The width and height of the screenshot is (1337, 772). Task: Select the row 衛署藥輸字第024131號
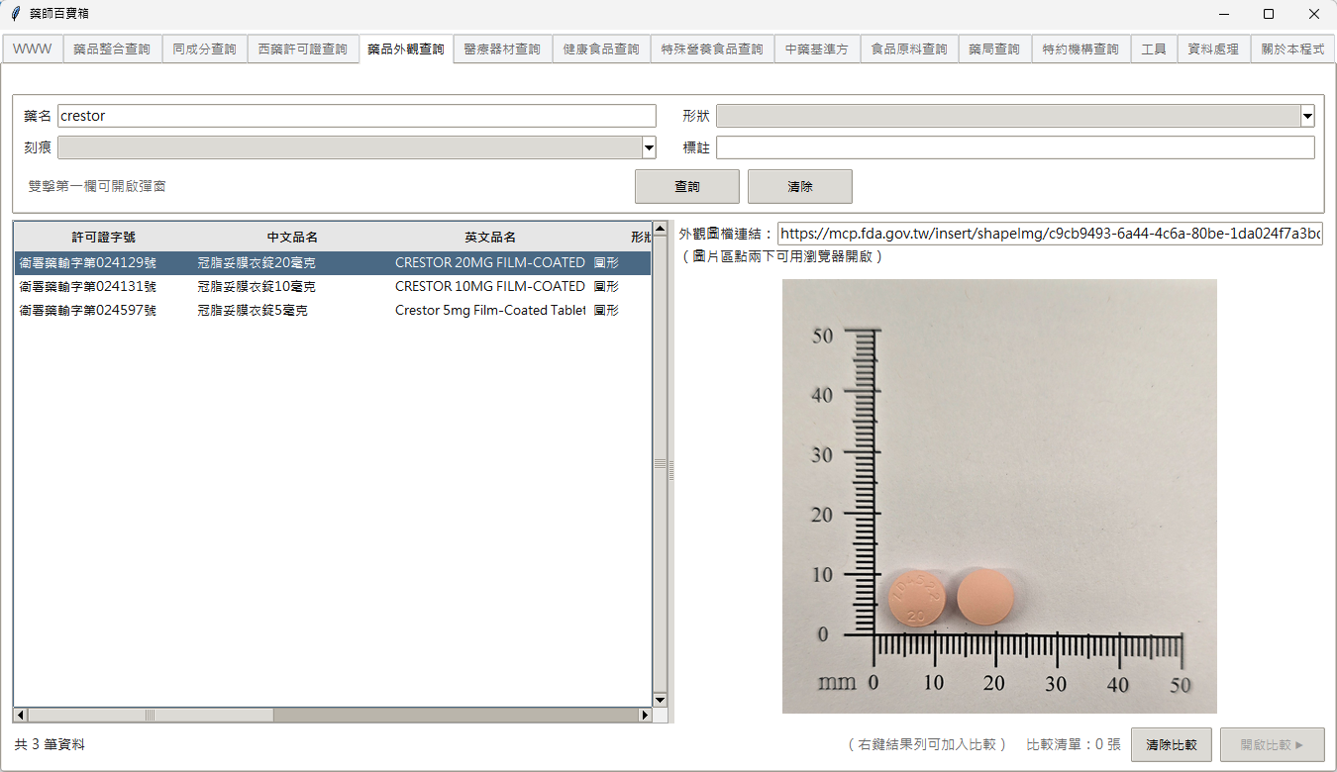(x=333, y=287)
